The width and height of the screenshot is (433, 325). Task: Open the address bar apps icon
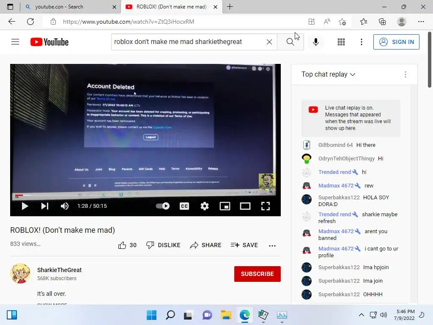tap(312, 22)
